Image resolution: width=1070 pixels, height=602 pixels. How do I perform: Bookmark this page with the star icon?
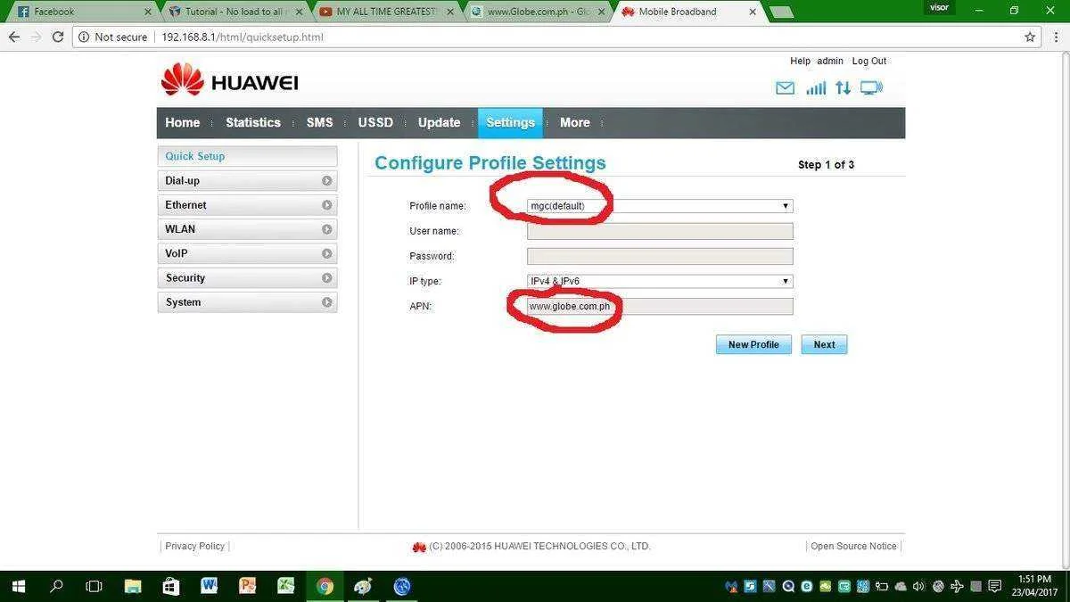point(1030,37)
